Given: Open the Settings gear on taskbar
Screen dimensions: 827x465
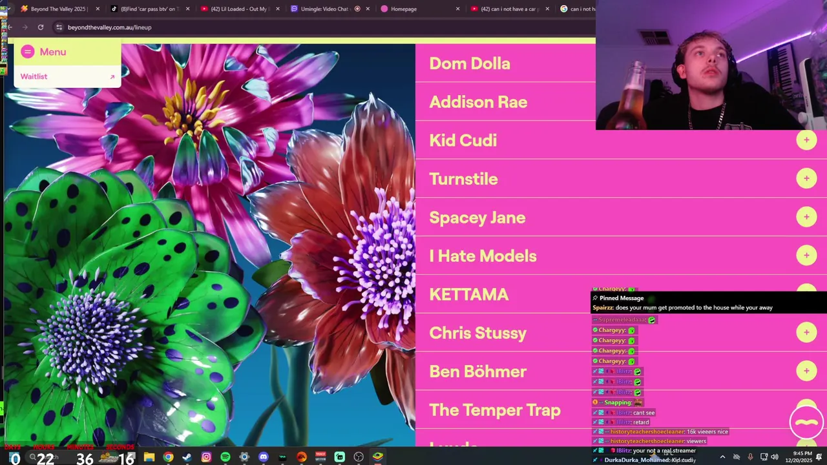Looking at the screenshot, I should [x=244, y=457].
